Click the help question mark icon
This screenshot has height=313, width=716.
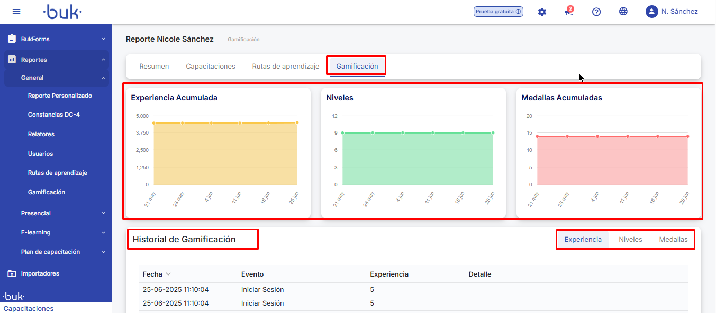point(596,12)
